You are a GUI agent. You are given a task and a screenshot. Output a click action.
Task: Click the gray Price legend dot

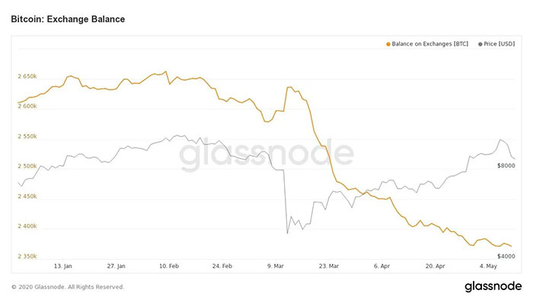(480, 44)
